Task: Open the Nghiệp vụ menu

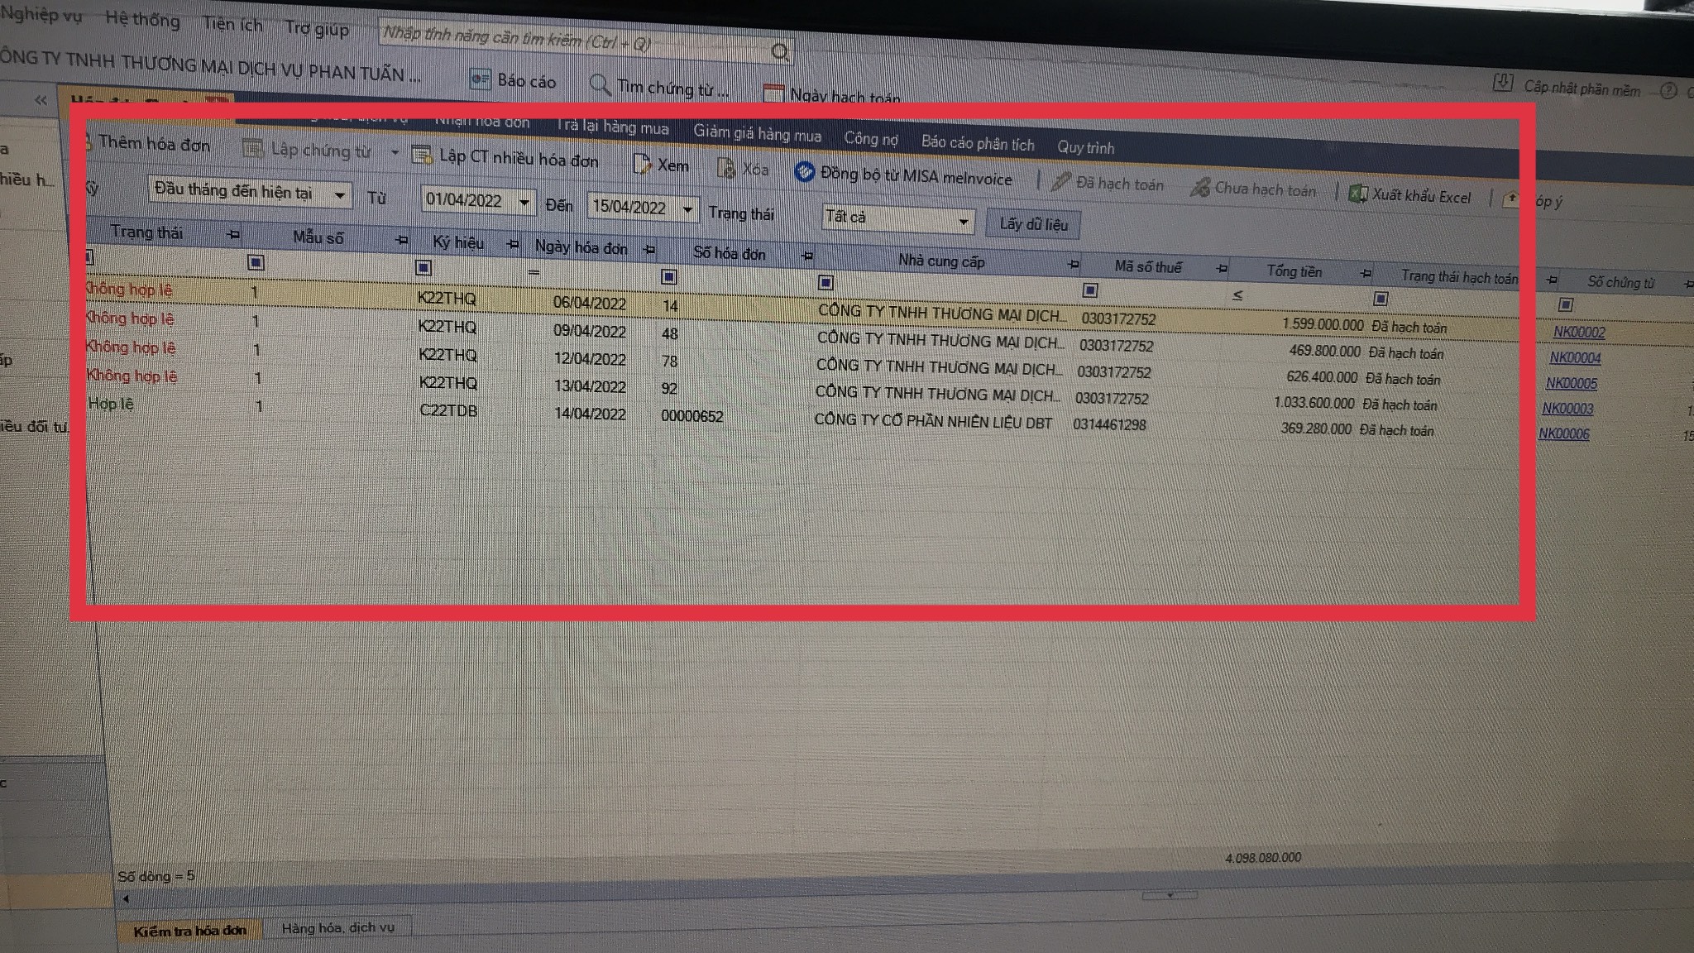Action: pyautogui.click(x=41, y=16)
